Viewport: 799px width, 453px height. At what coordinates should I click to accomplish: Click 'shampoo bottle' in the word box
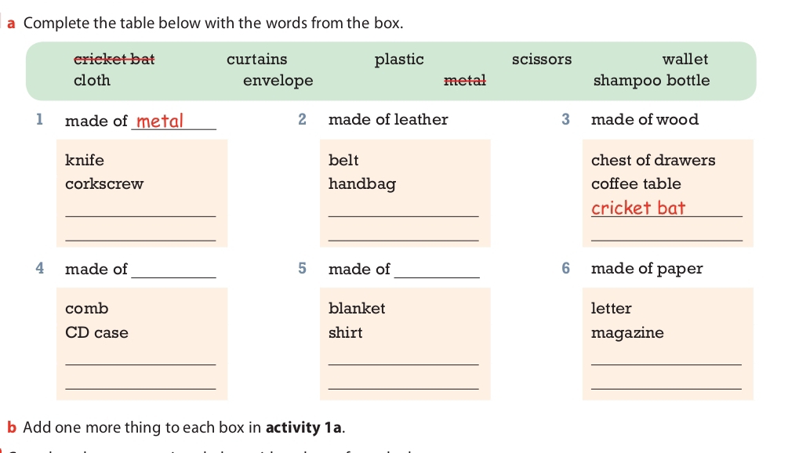tap(652, 81)
